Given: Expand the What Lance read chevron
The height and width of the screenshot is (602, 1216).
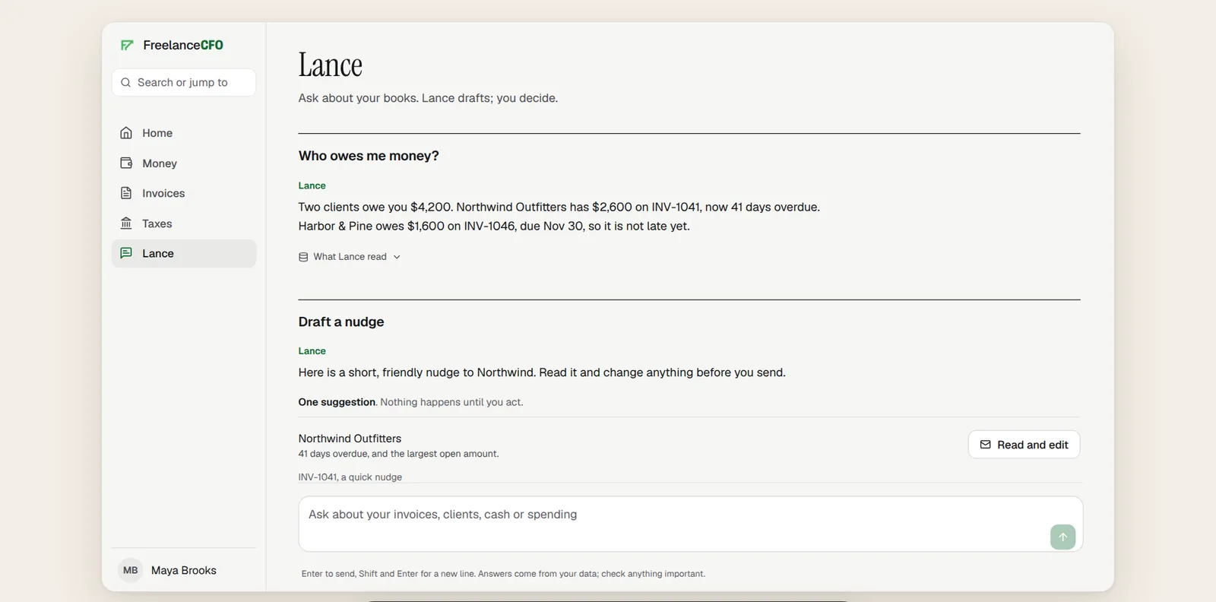Looking at the screenshot, I should tap(397, 257).
